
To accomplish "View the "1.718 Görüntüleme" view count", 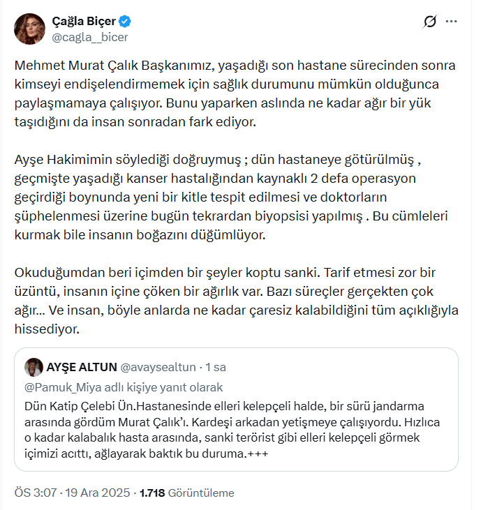I will pyautogui.click(x=187, y=493).
